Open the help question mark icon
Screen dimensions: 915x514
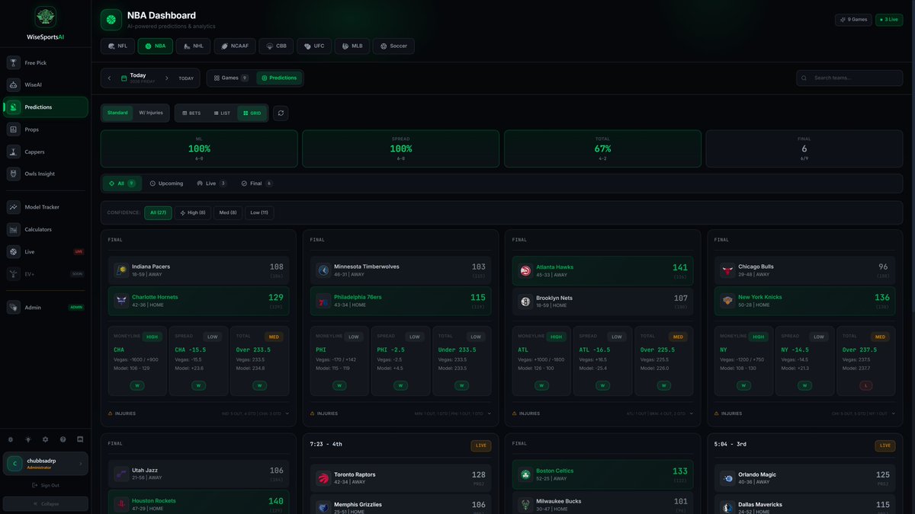(x=63, y=439)
